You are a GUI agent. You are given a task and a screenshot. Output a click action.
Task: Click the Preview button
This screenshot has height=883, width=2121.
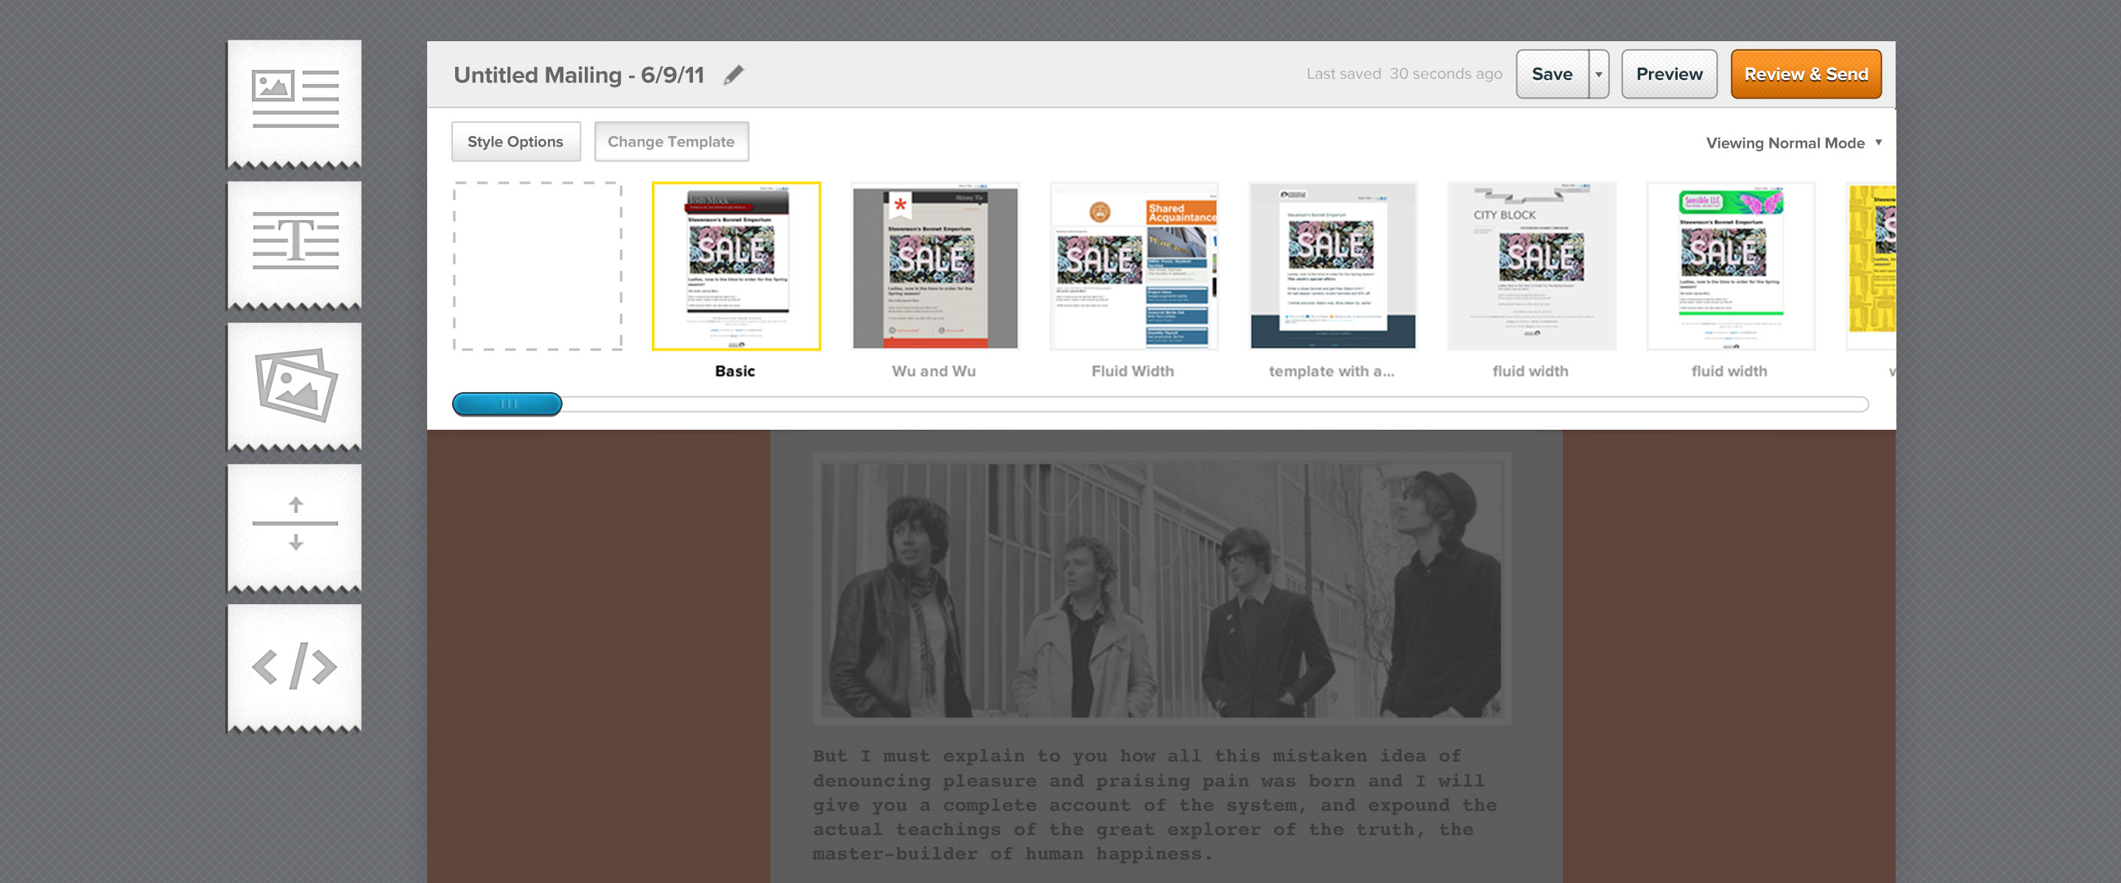[x=1668, y=74]
